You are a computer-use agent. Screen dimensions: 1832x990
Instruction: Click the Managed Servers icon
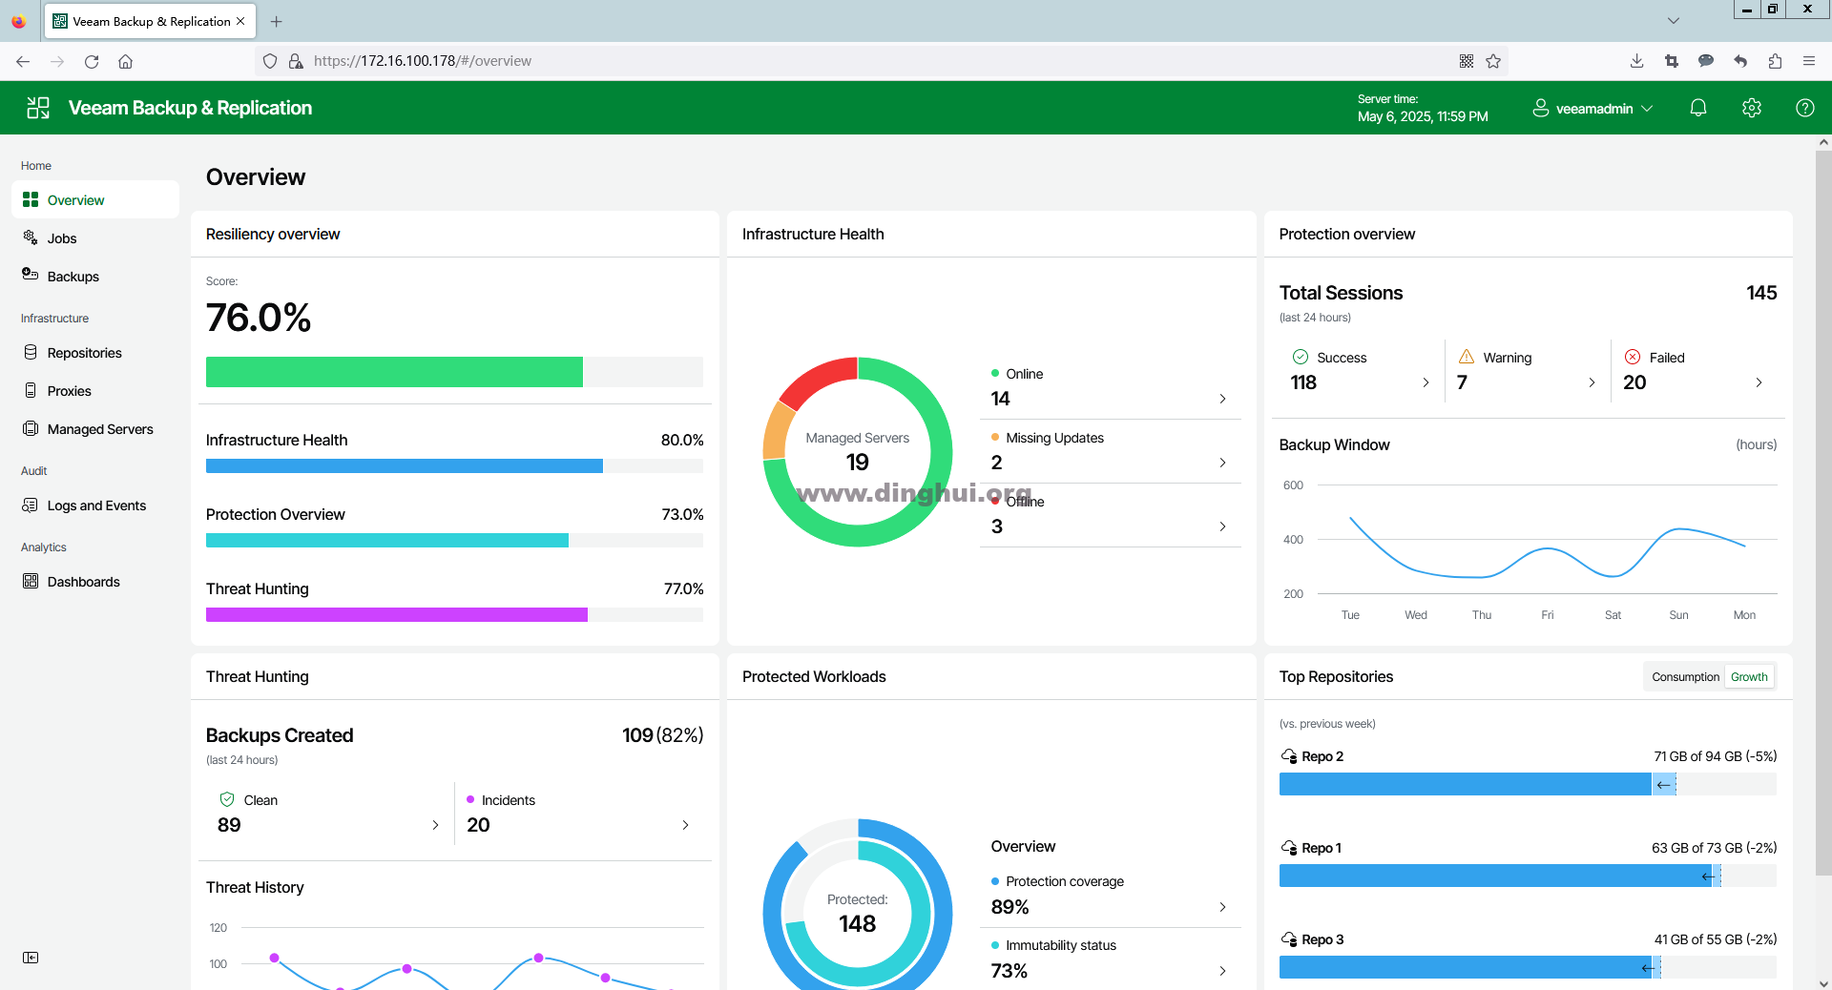(31, 428)
